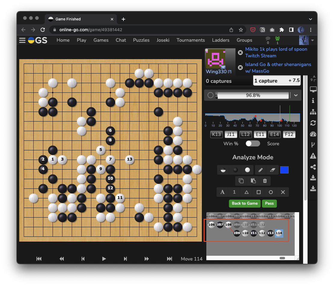The width and height of the screenshot is (334, 286).
Task: Select the pencil draw tool
Action: point(260,170)
